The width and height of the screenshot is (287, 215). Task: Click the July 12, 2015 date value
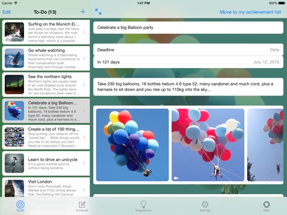point(266,62)
